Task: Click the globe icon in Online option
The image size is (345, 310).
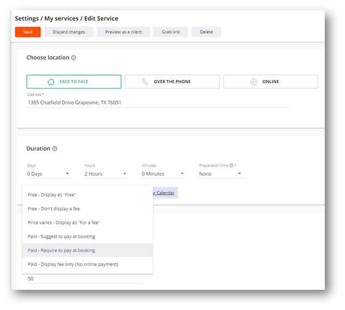Action: click(254, 82)
